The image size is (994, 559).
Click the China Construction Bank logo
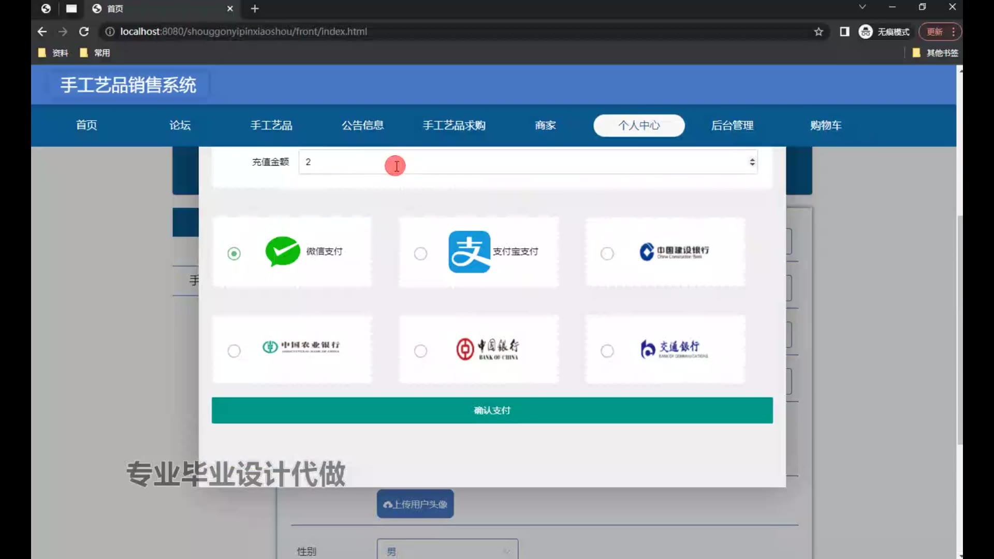(674, 252)
